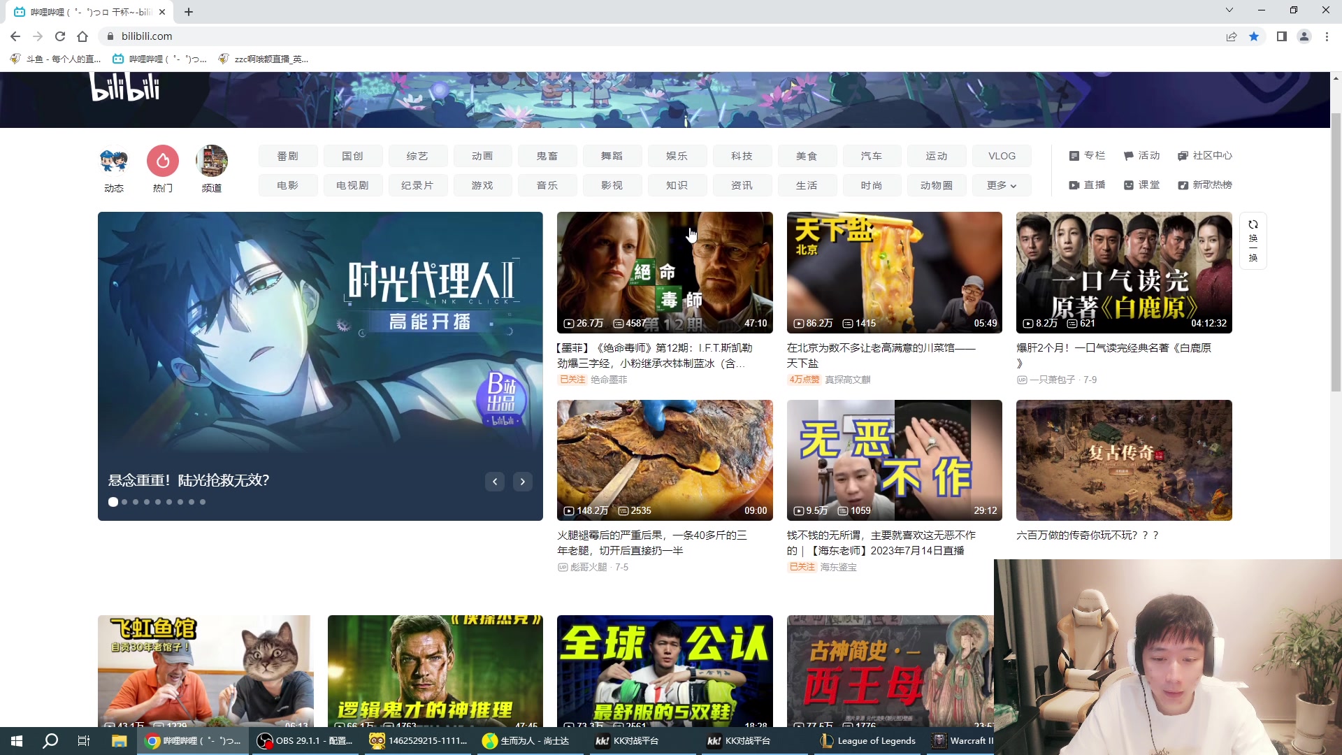Viewport: 1342px width, 755px height.
Task: Open Windows taskbar search
Action: tap(50, 741)
